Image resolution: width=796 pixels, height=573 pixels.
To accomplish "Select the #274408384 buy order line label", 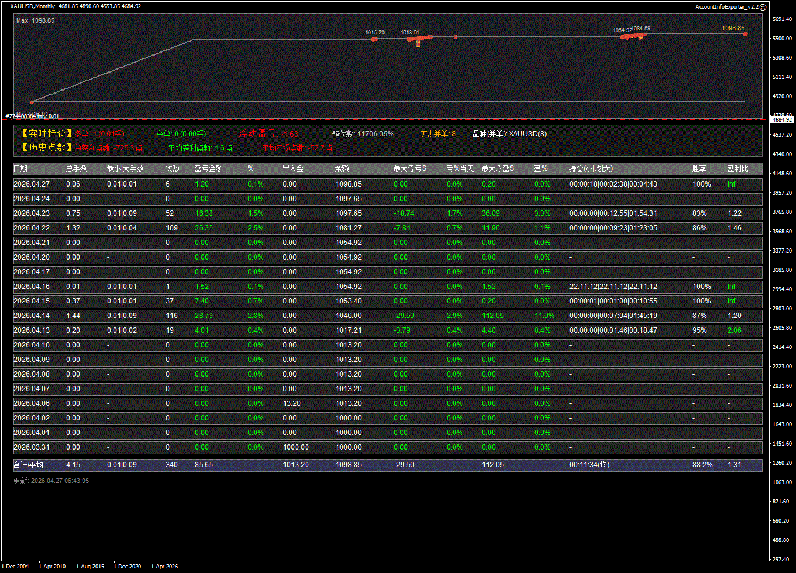I will point(32,116).
